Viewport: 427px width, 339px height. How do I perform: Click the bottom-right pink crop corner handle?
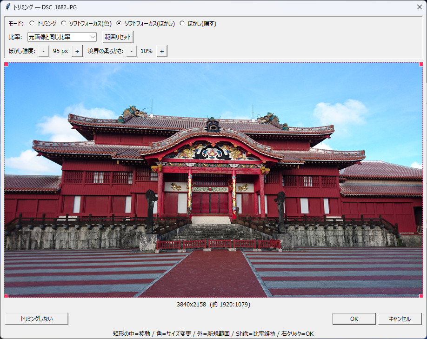click(x=421, y=296)
